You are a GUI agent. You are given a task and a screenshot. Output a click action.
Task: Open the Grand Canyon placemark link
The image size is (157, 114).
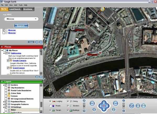(x=19, y=68)
